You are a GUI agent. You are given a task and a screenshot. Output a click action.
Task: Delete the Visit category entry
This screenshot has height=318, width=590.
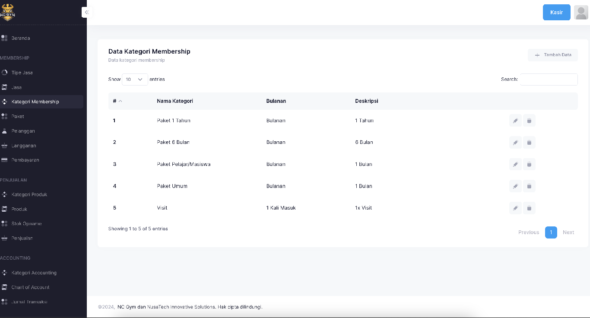[x=529, y=208]
